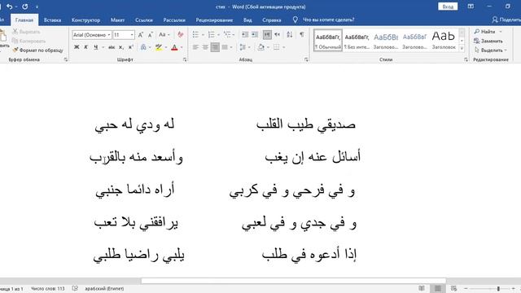Toggle show paragraph marks (¶)
The image size is (521, 293).
pos(302,34)
